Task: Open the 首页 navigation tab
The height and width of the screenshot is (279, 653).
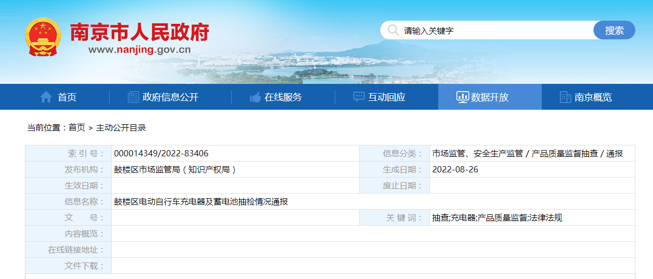Action: coord(67,97)
